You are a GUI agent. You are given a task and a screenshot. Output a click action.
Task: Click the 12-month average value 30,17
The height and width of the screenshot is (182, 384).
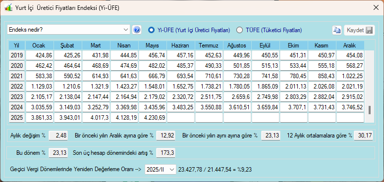[363, 136]
